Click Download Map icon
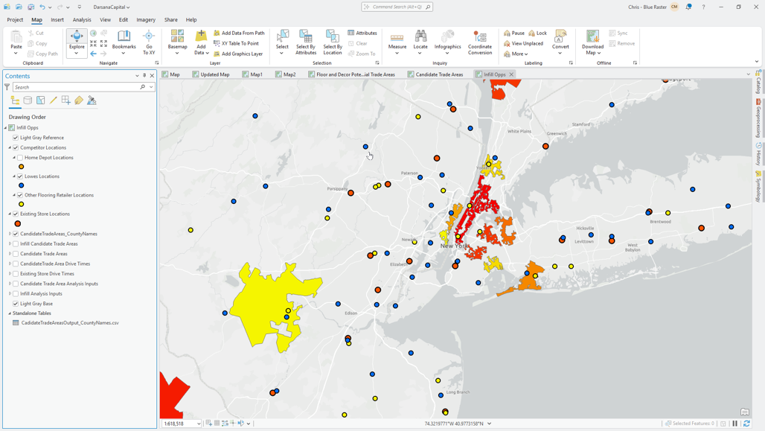Viewport: 765px width, 431px height. point(592,36)
